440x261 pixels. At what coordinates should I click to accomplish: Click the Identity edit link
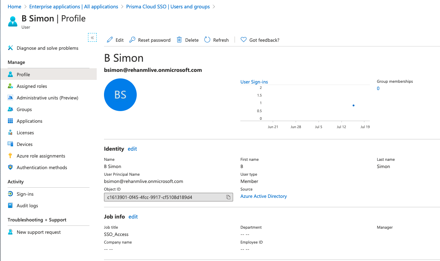(132, 149)
